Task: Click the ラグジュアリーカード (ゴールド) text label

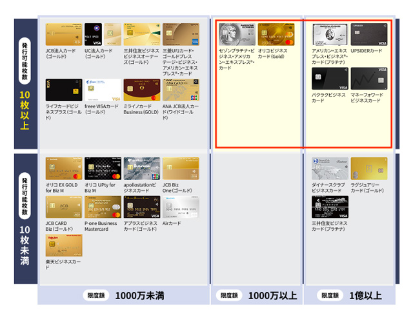Action: pyautogui.click(x=369, y=188)
